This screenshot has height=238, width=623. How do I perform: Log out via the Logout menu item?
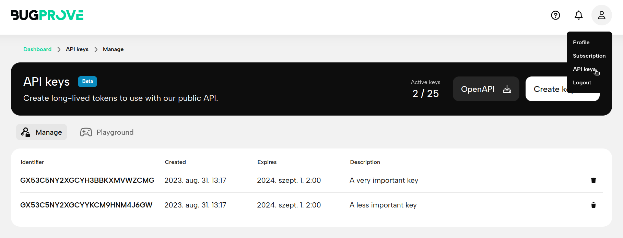(582, 83)
